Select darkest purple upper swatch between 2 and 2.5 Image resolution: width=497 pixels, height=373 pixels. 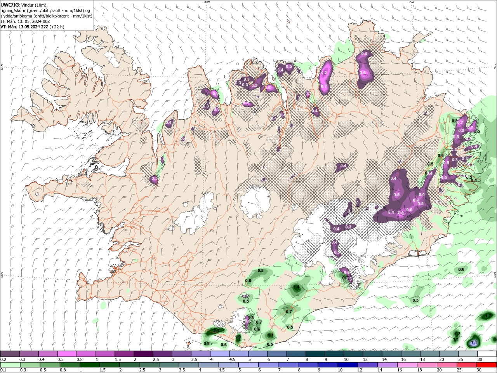tap(143, 354)
